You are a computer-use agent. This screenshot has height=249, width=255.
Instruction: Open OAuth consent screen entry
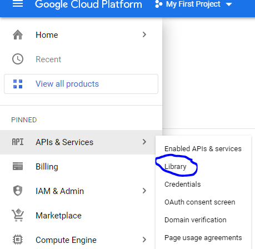click(200, 202)
